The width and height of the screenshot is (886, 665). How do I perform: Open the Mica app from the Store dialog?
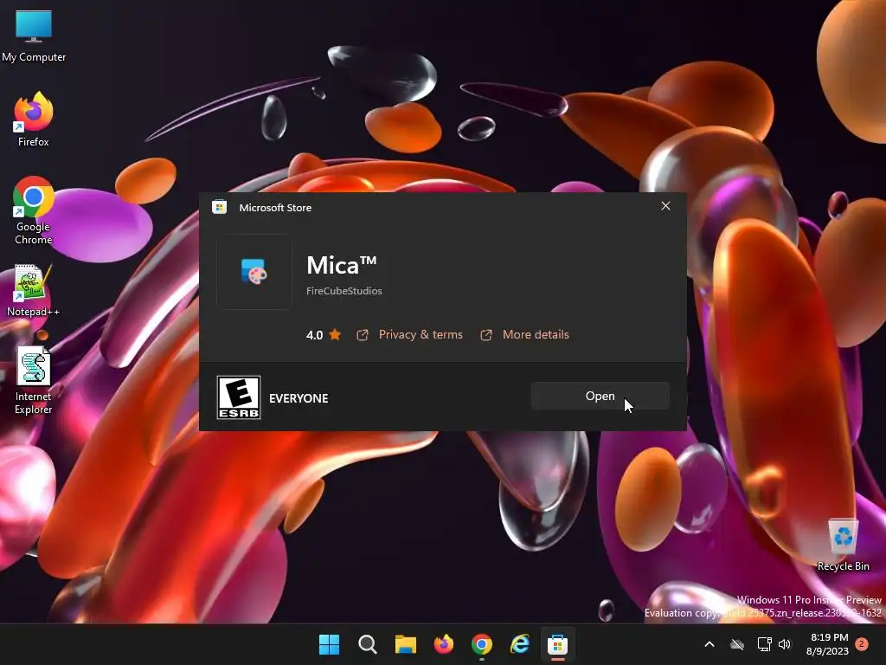coord(600,396)
